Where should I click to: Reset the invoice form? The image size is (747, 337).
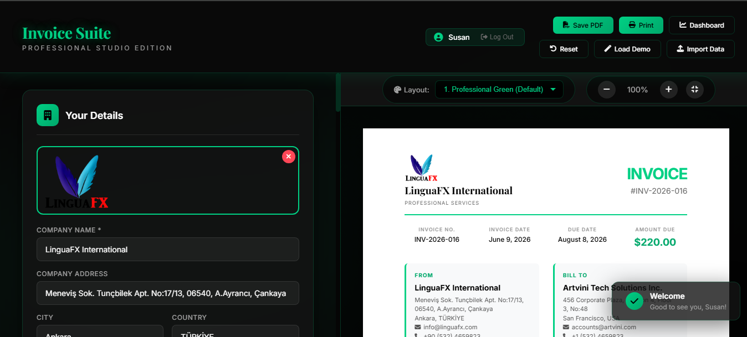564,49
